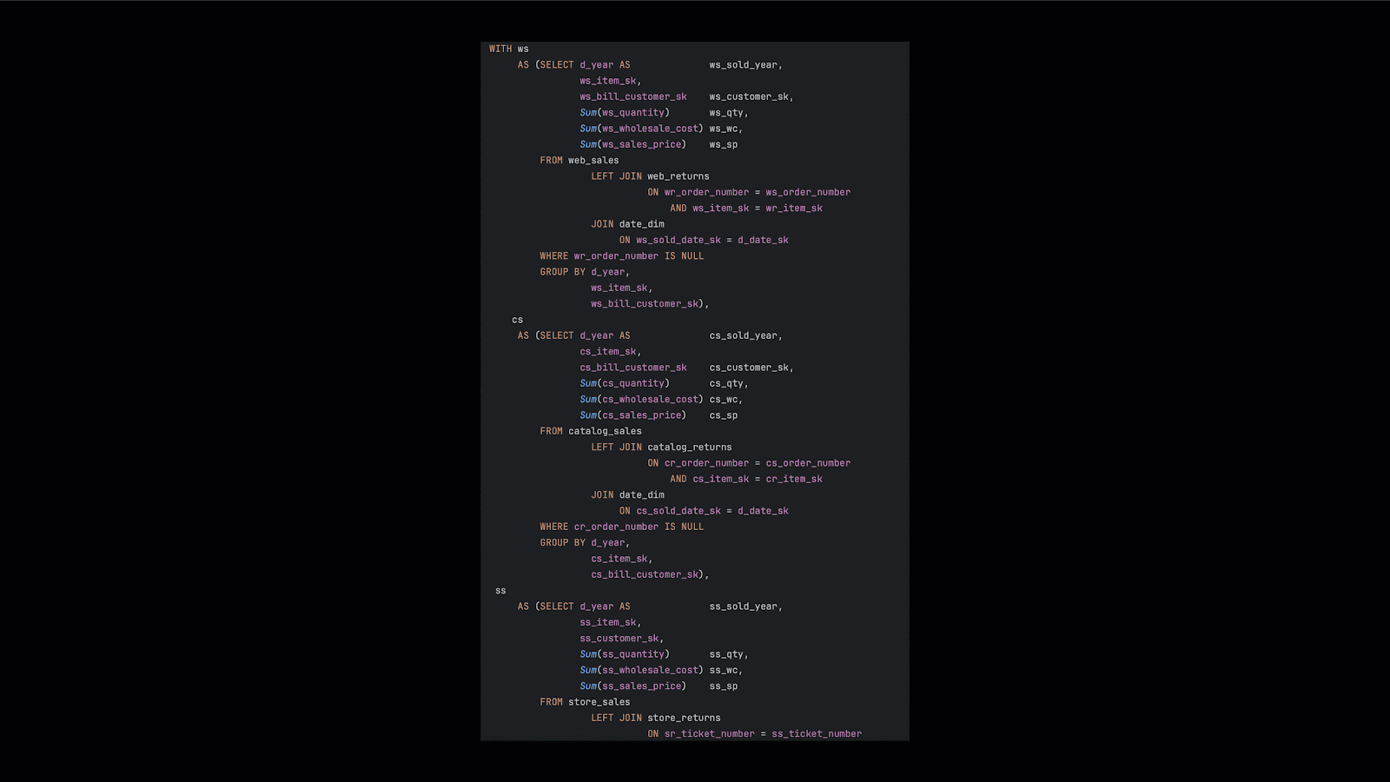Click the 'LEFT JOIN web_returns' line

650,176
